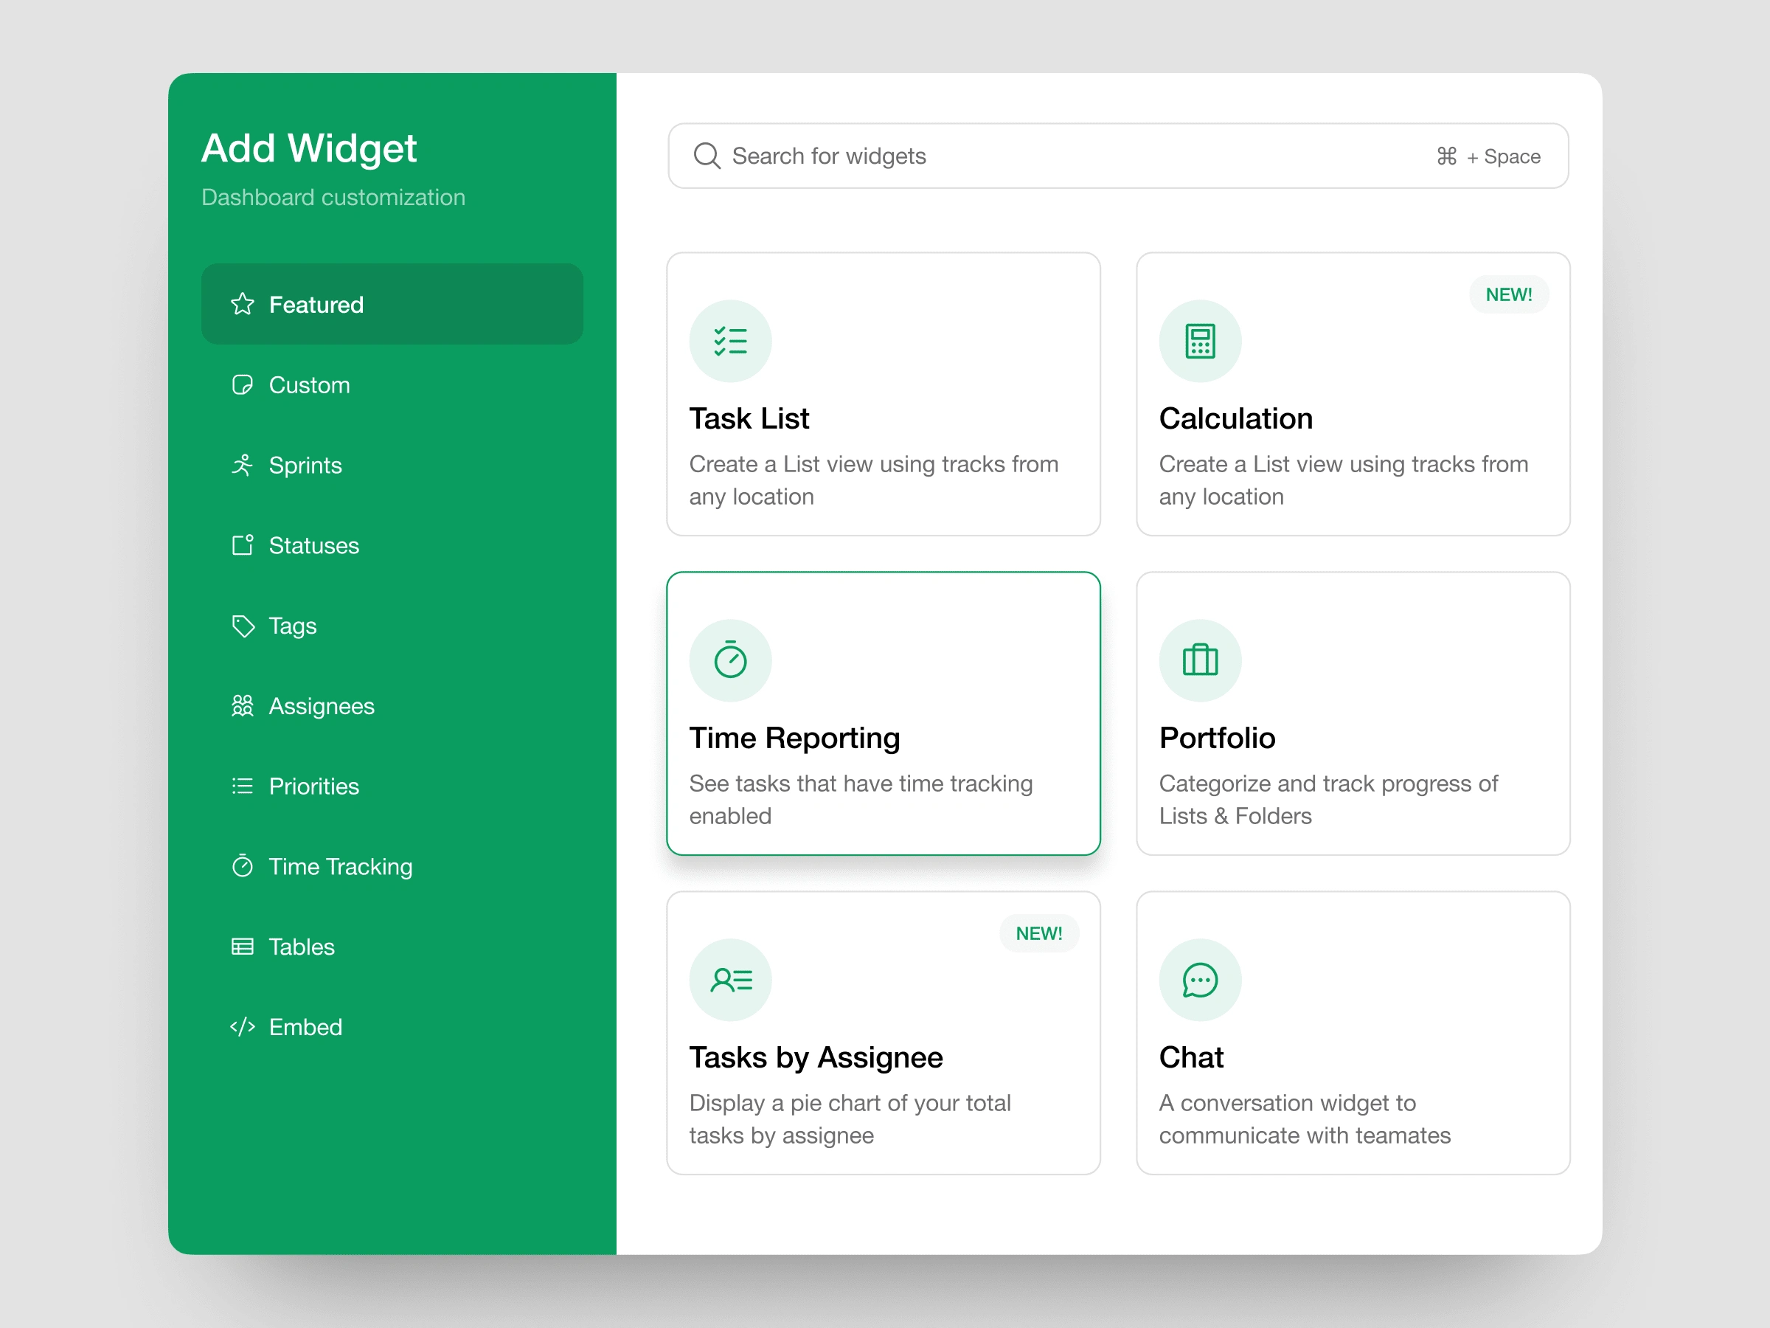Click the Tasks by Assignee person icon
This screenshot has width=1770, height=1328.
click(x=730, y=980)
